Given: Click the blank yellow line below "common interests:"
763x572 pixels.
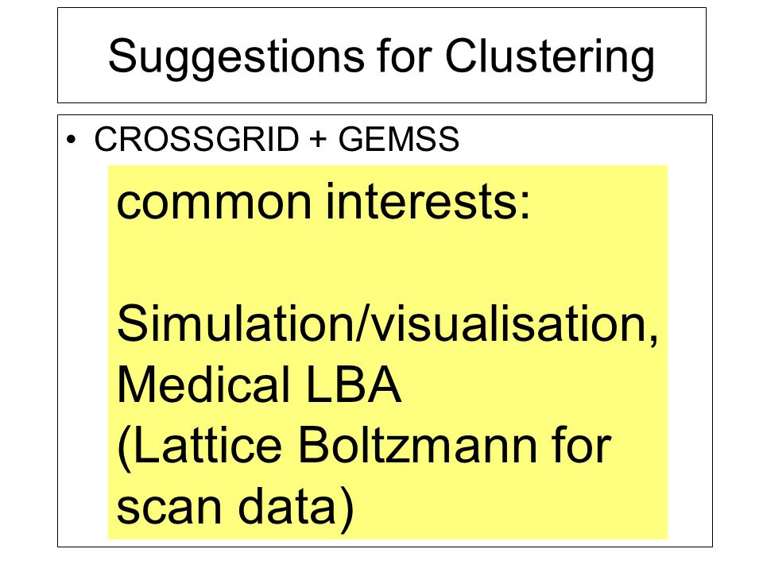Looking at the screenshot, I should pos(387,263).
